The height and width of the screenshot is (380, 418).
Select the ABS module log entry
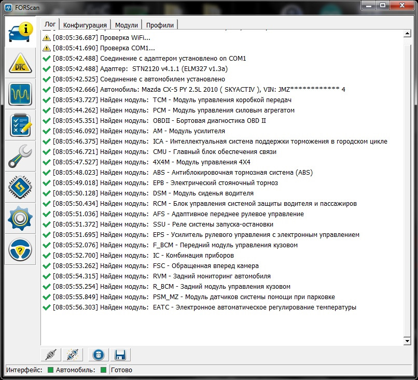(177, 173)
